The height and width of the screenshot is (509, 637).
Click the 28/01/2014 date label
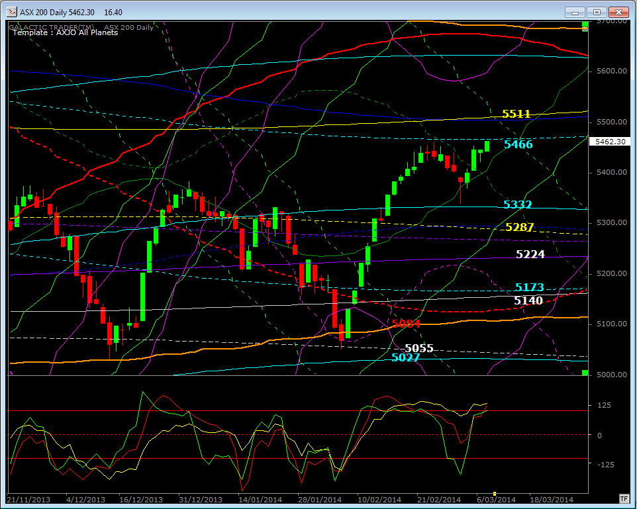[x=320, y=500]
